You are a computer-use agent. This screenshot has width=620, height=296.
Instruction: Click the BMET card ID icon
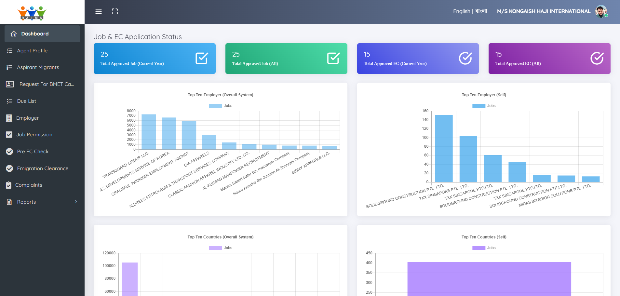coord(10,84)
